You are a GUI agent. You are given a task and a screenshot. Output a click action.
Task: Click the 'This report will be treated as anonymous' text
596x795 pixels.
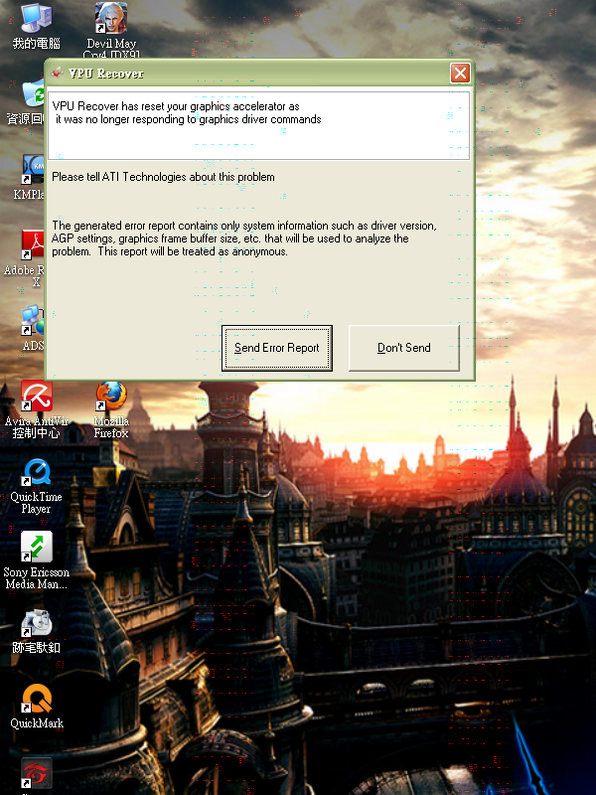pyautogui.click(x=193, y=251)
